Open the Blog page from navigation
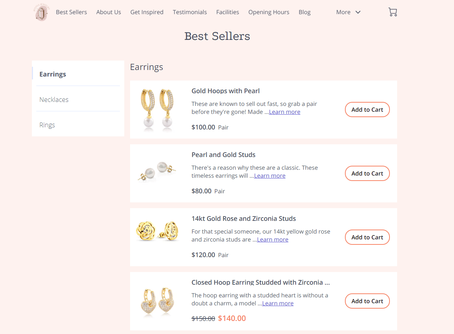 304,12
